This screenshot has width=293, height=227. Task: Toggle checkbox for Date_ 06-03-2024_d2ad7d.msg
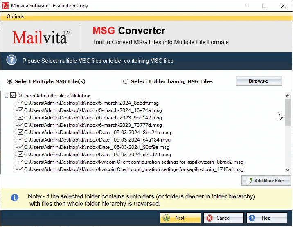tap(20, 154)
